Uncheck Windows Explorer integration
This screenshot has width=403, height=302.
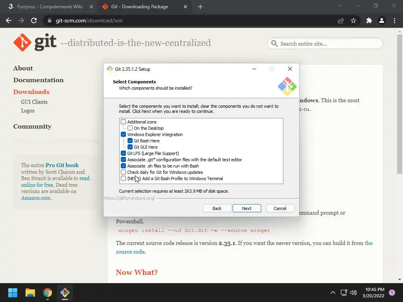(123, 134)
